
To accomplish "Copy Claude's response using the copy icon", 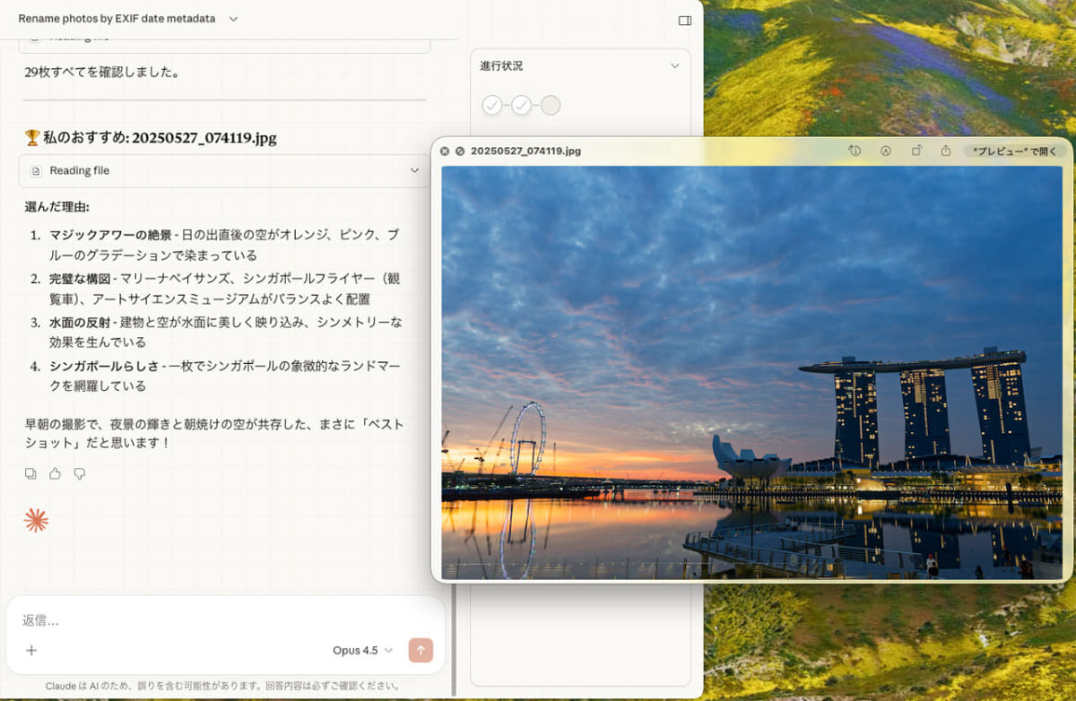I will (30, 473).
